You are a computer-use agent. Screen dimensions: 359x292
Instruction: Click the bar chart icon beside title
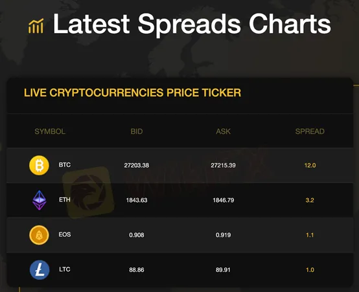(36, 26)
